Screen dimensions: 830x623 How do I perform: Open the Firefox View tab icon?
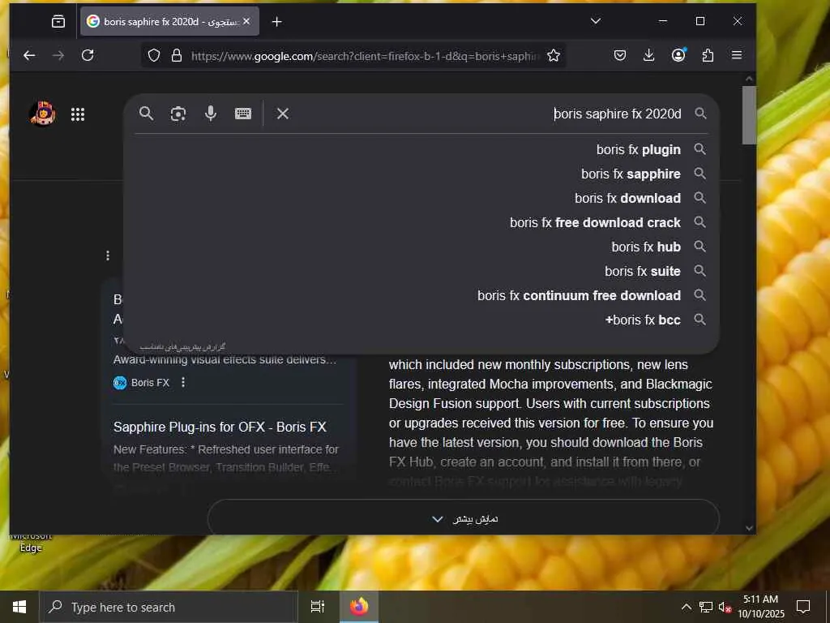58,21
